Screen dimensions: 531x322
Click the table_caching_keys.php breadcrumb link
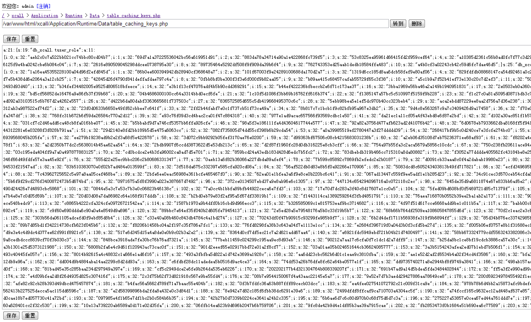134,15
